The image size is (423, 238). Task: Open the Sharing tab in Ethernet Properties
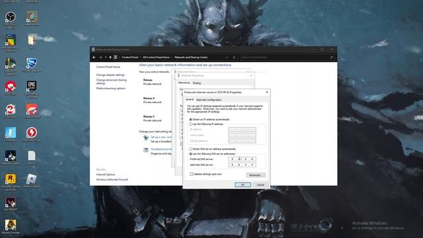(x=197, y=83)
